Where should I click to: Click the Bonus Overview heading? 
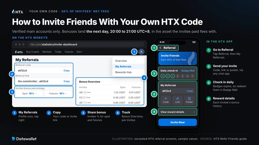pyautogui.click(x=90, y=82)
